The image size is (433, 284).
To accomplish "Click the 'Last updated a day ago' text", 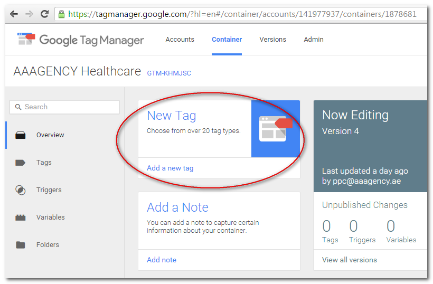I will (365, 171).
